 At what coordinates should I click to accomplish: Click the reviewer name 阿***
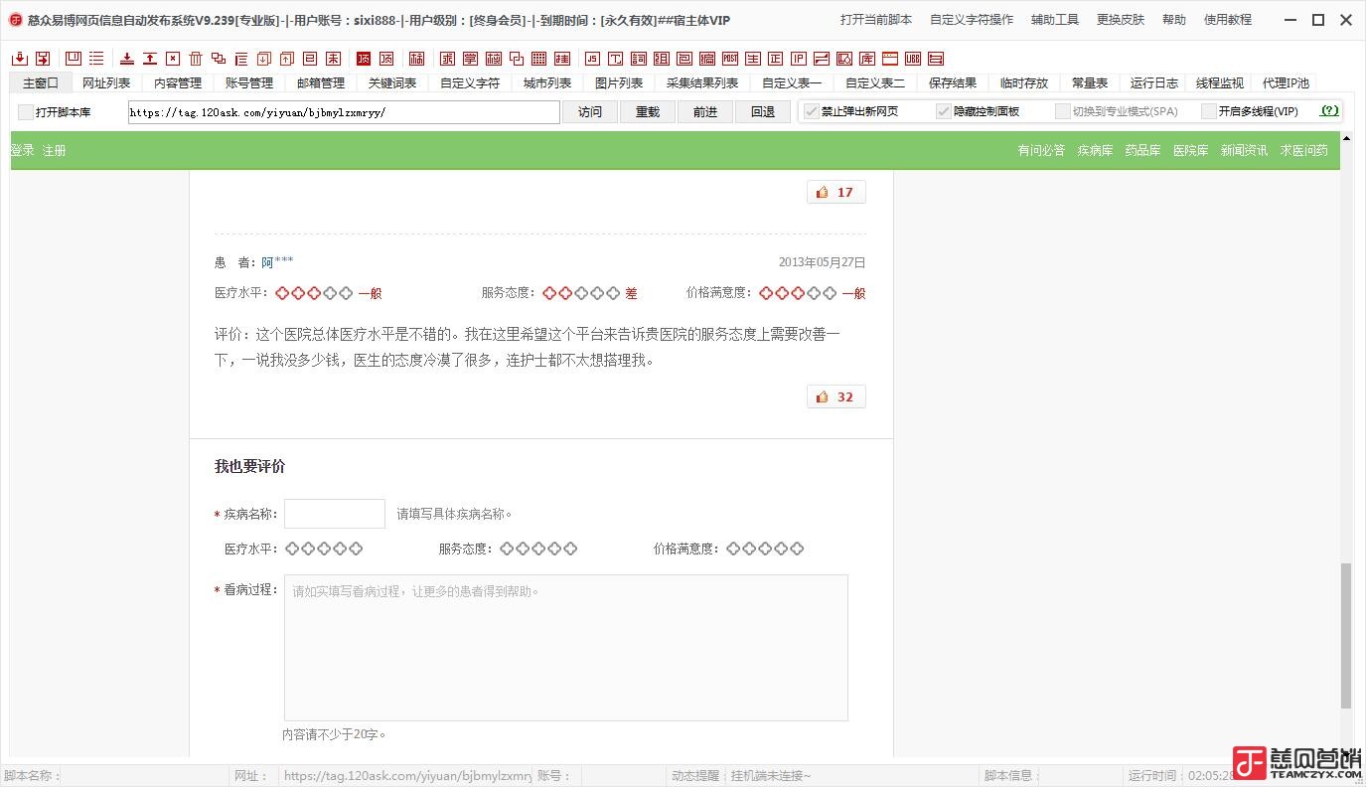point(277,262)
